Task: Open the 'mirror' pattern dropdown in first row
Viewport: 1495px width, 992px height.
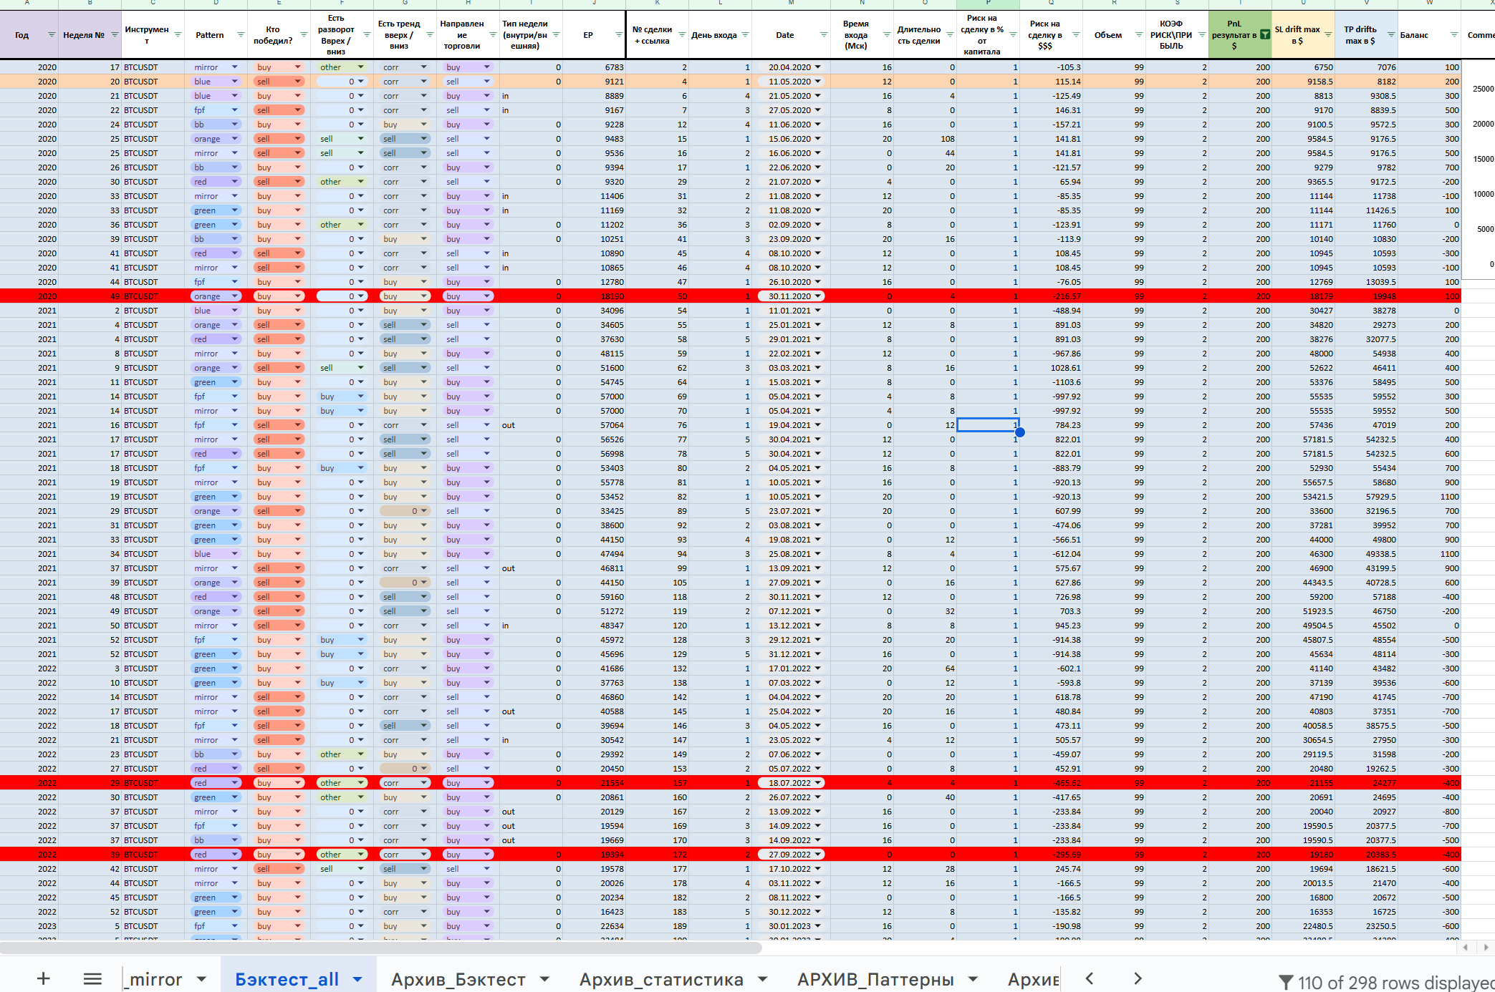Action: point(234,67)
